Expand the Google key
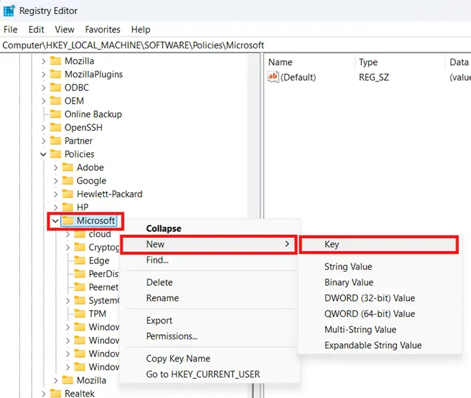Viewport: 471px width, 398px height. point(55,181)
